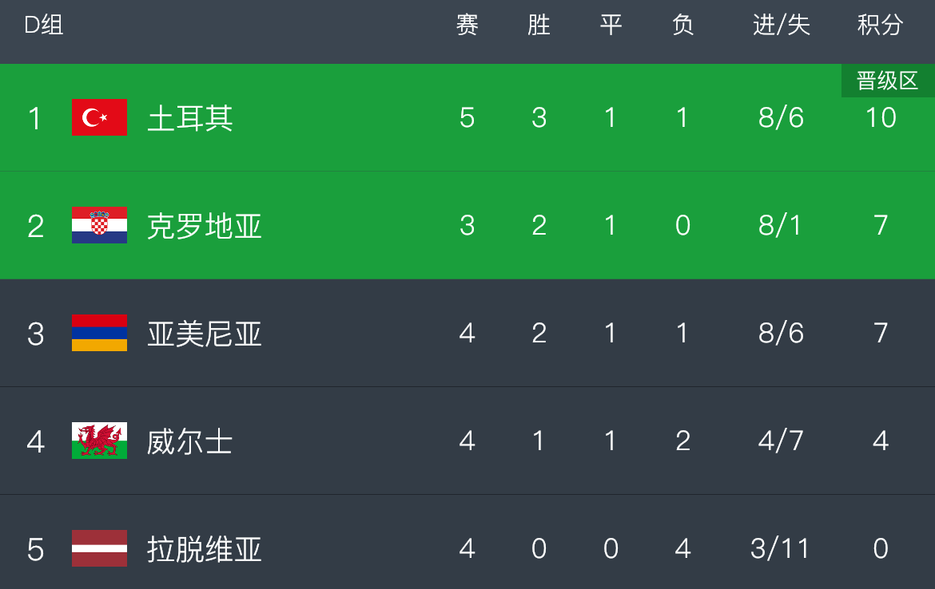The width and height of the screenshot is (935, 589).
Task: Click the 积分 column header
Action: [880, 25]
